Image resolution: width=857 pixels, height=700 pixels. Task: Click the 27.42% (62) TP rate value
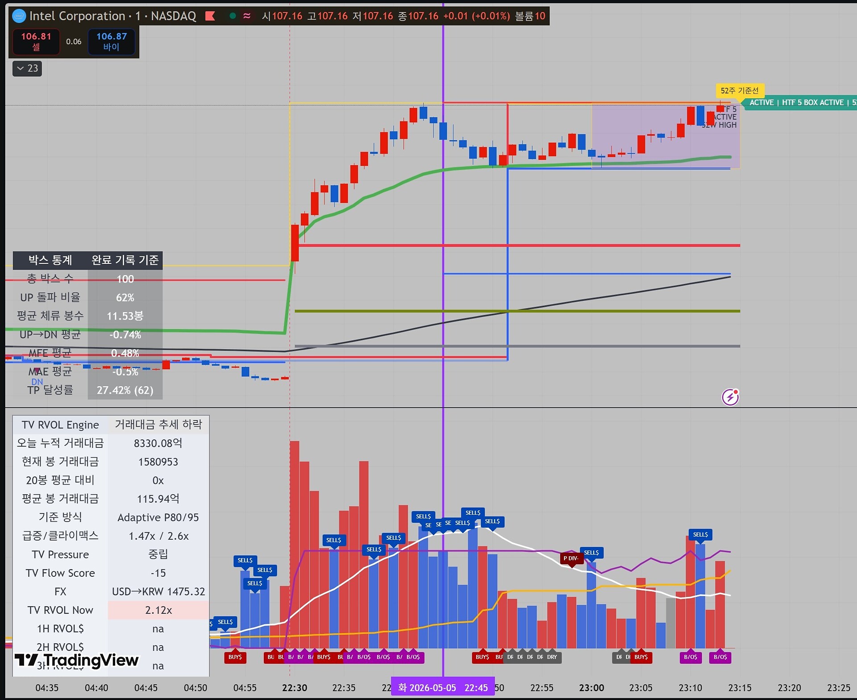point(125,390)
